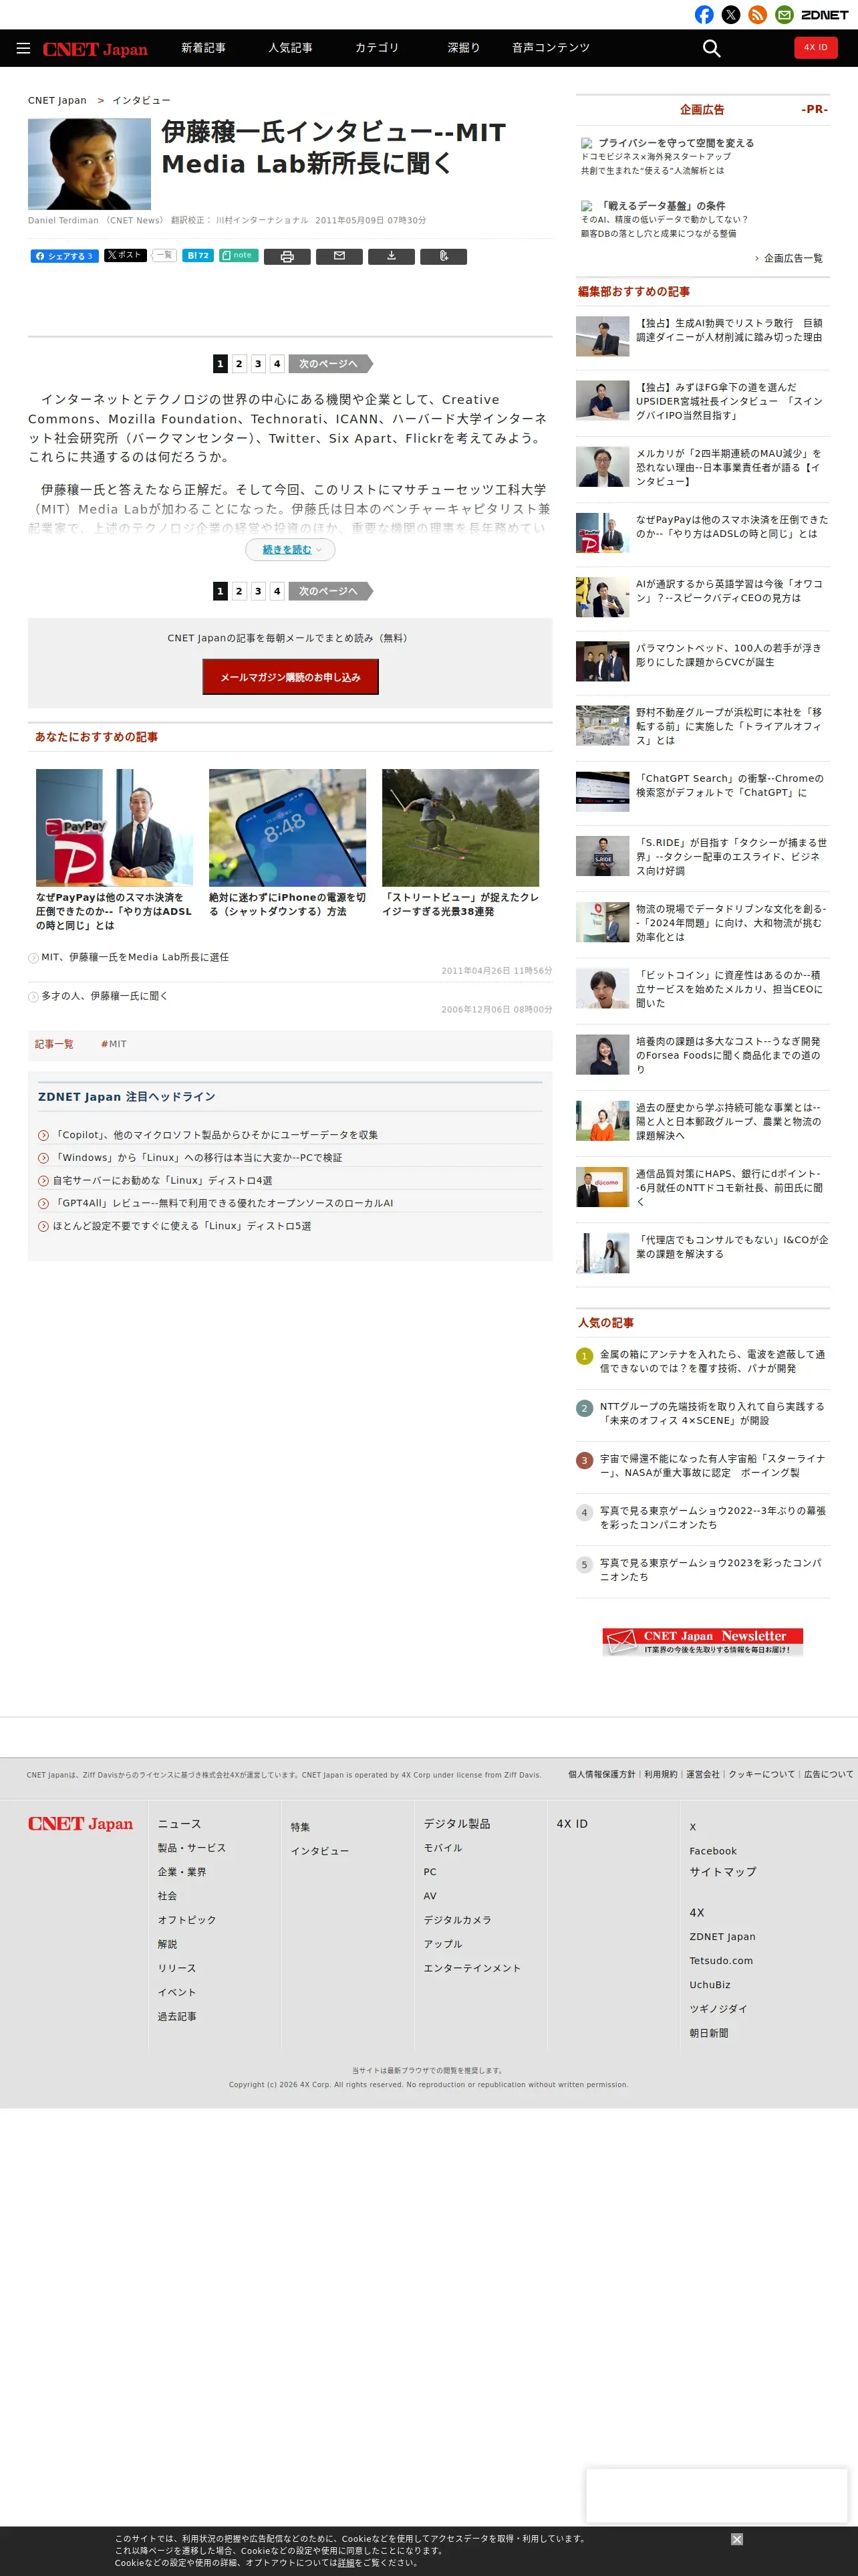Viewport: 858px width, 2576px height.
Task: Open the UPIDER Miyagi president interview article
Action: [x=729, y=401]
